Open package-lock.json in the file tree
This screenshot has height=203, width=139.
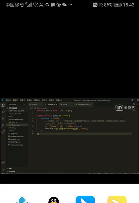[17, 136]
